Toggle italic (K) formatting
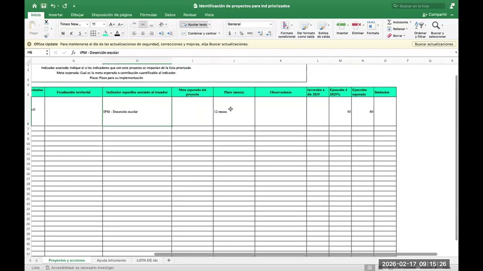The height and width of the screenshot is (271, 483). [x=71, y=33]
